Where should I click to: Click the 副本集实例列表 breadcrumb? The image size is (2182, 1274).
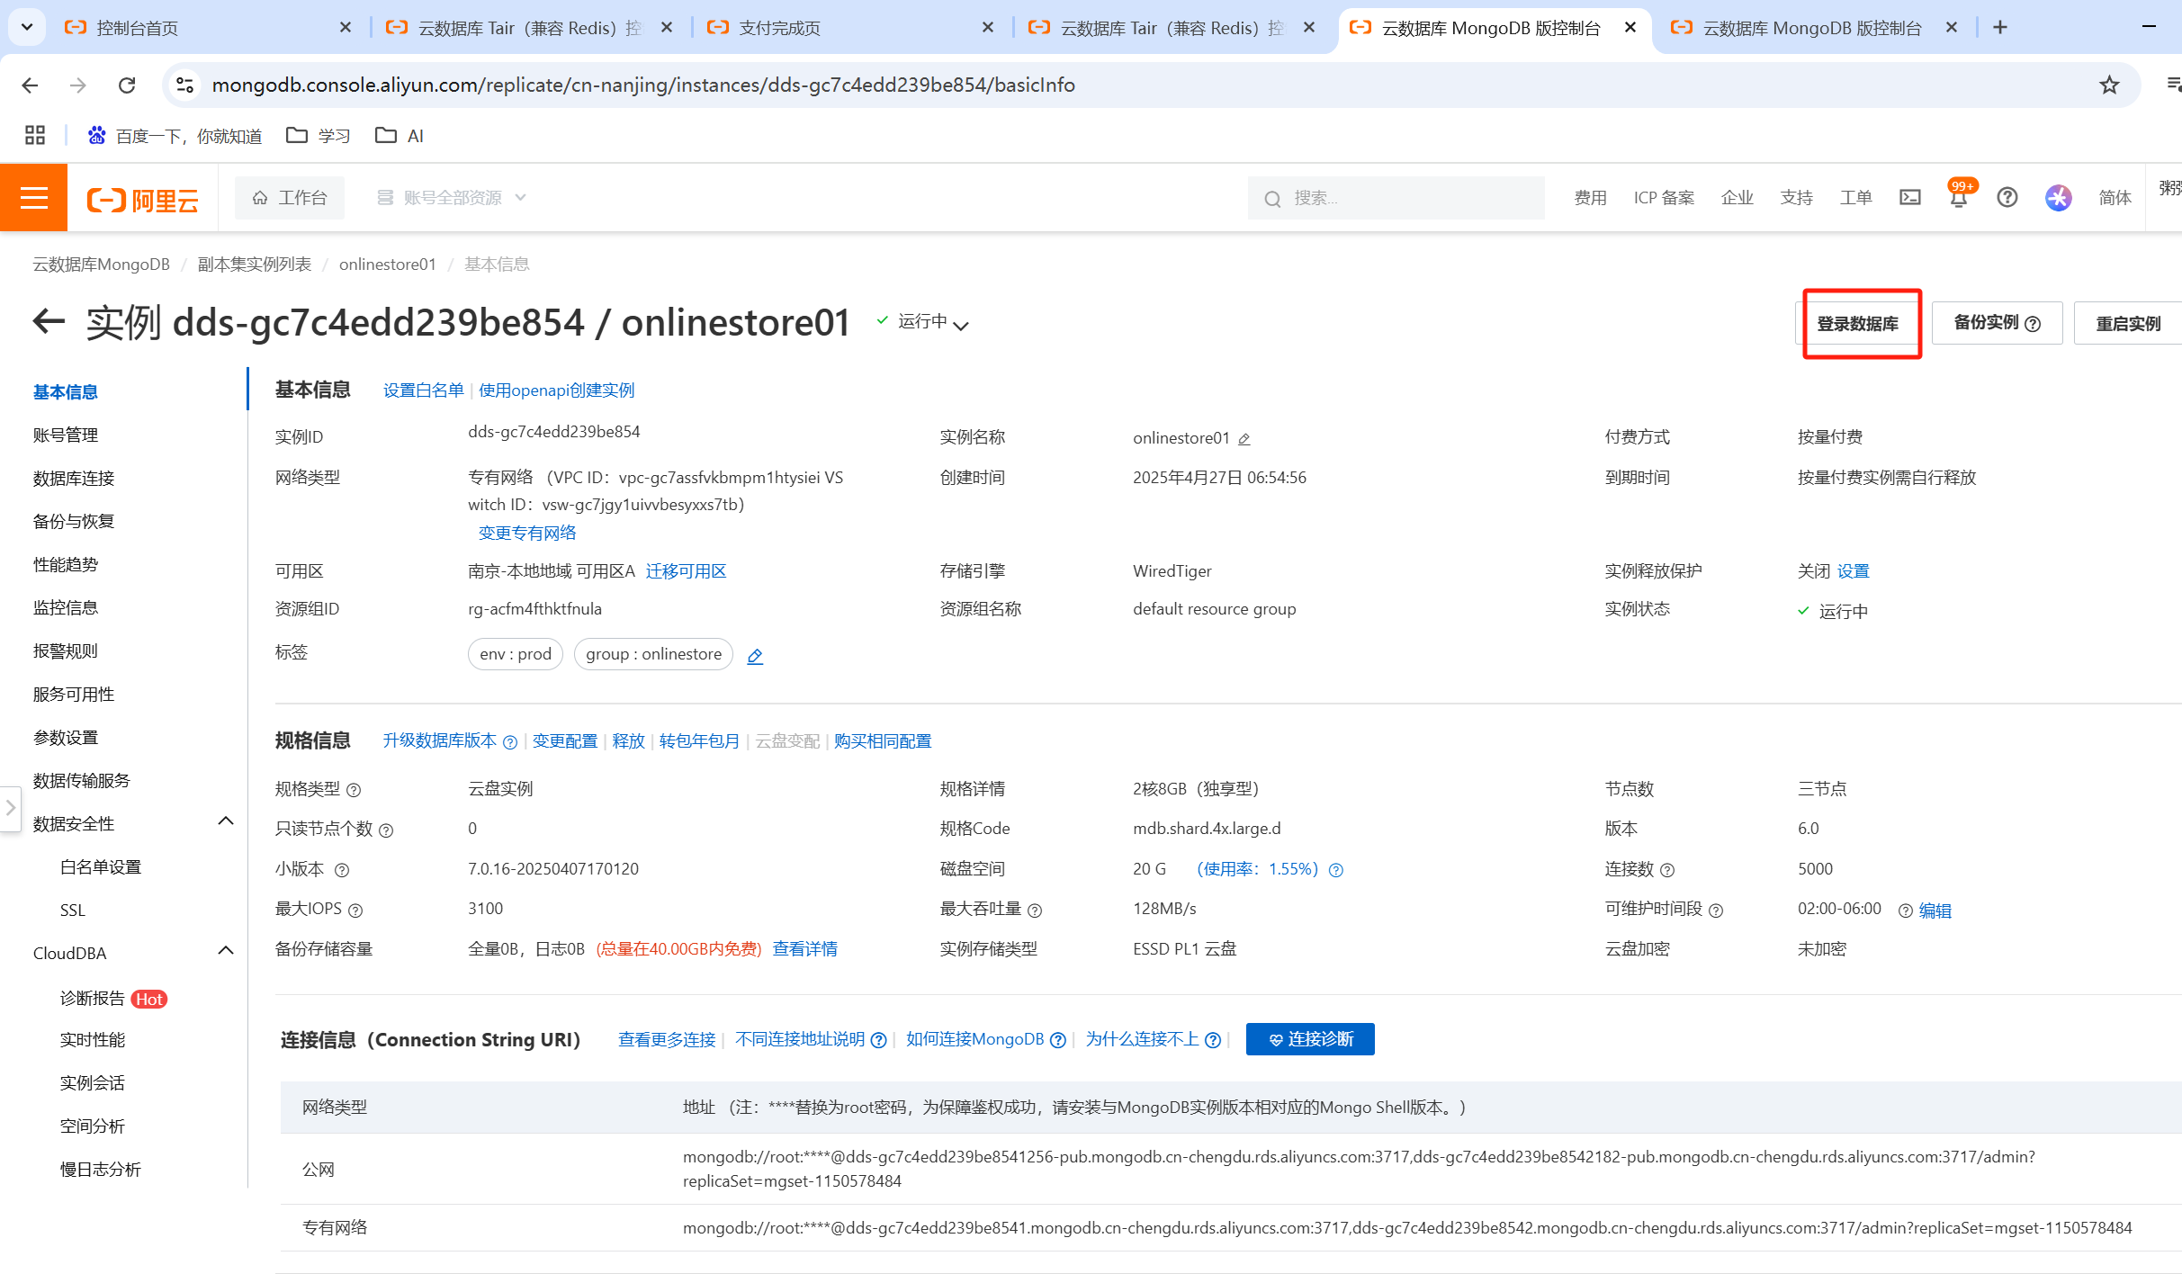[x=255, y=265]
